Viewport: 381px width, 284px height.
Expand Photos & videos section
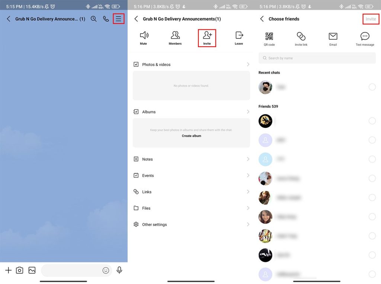pyautogui.click(x=191, y=64)
